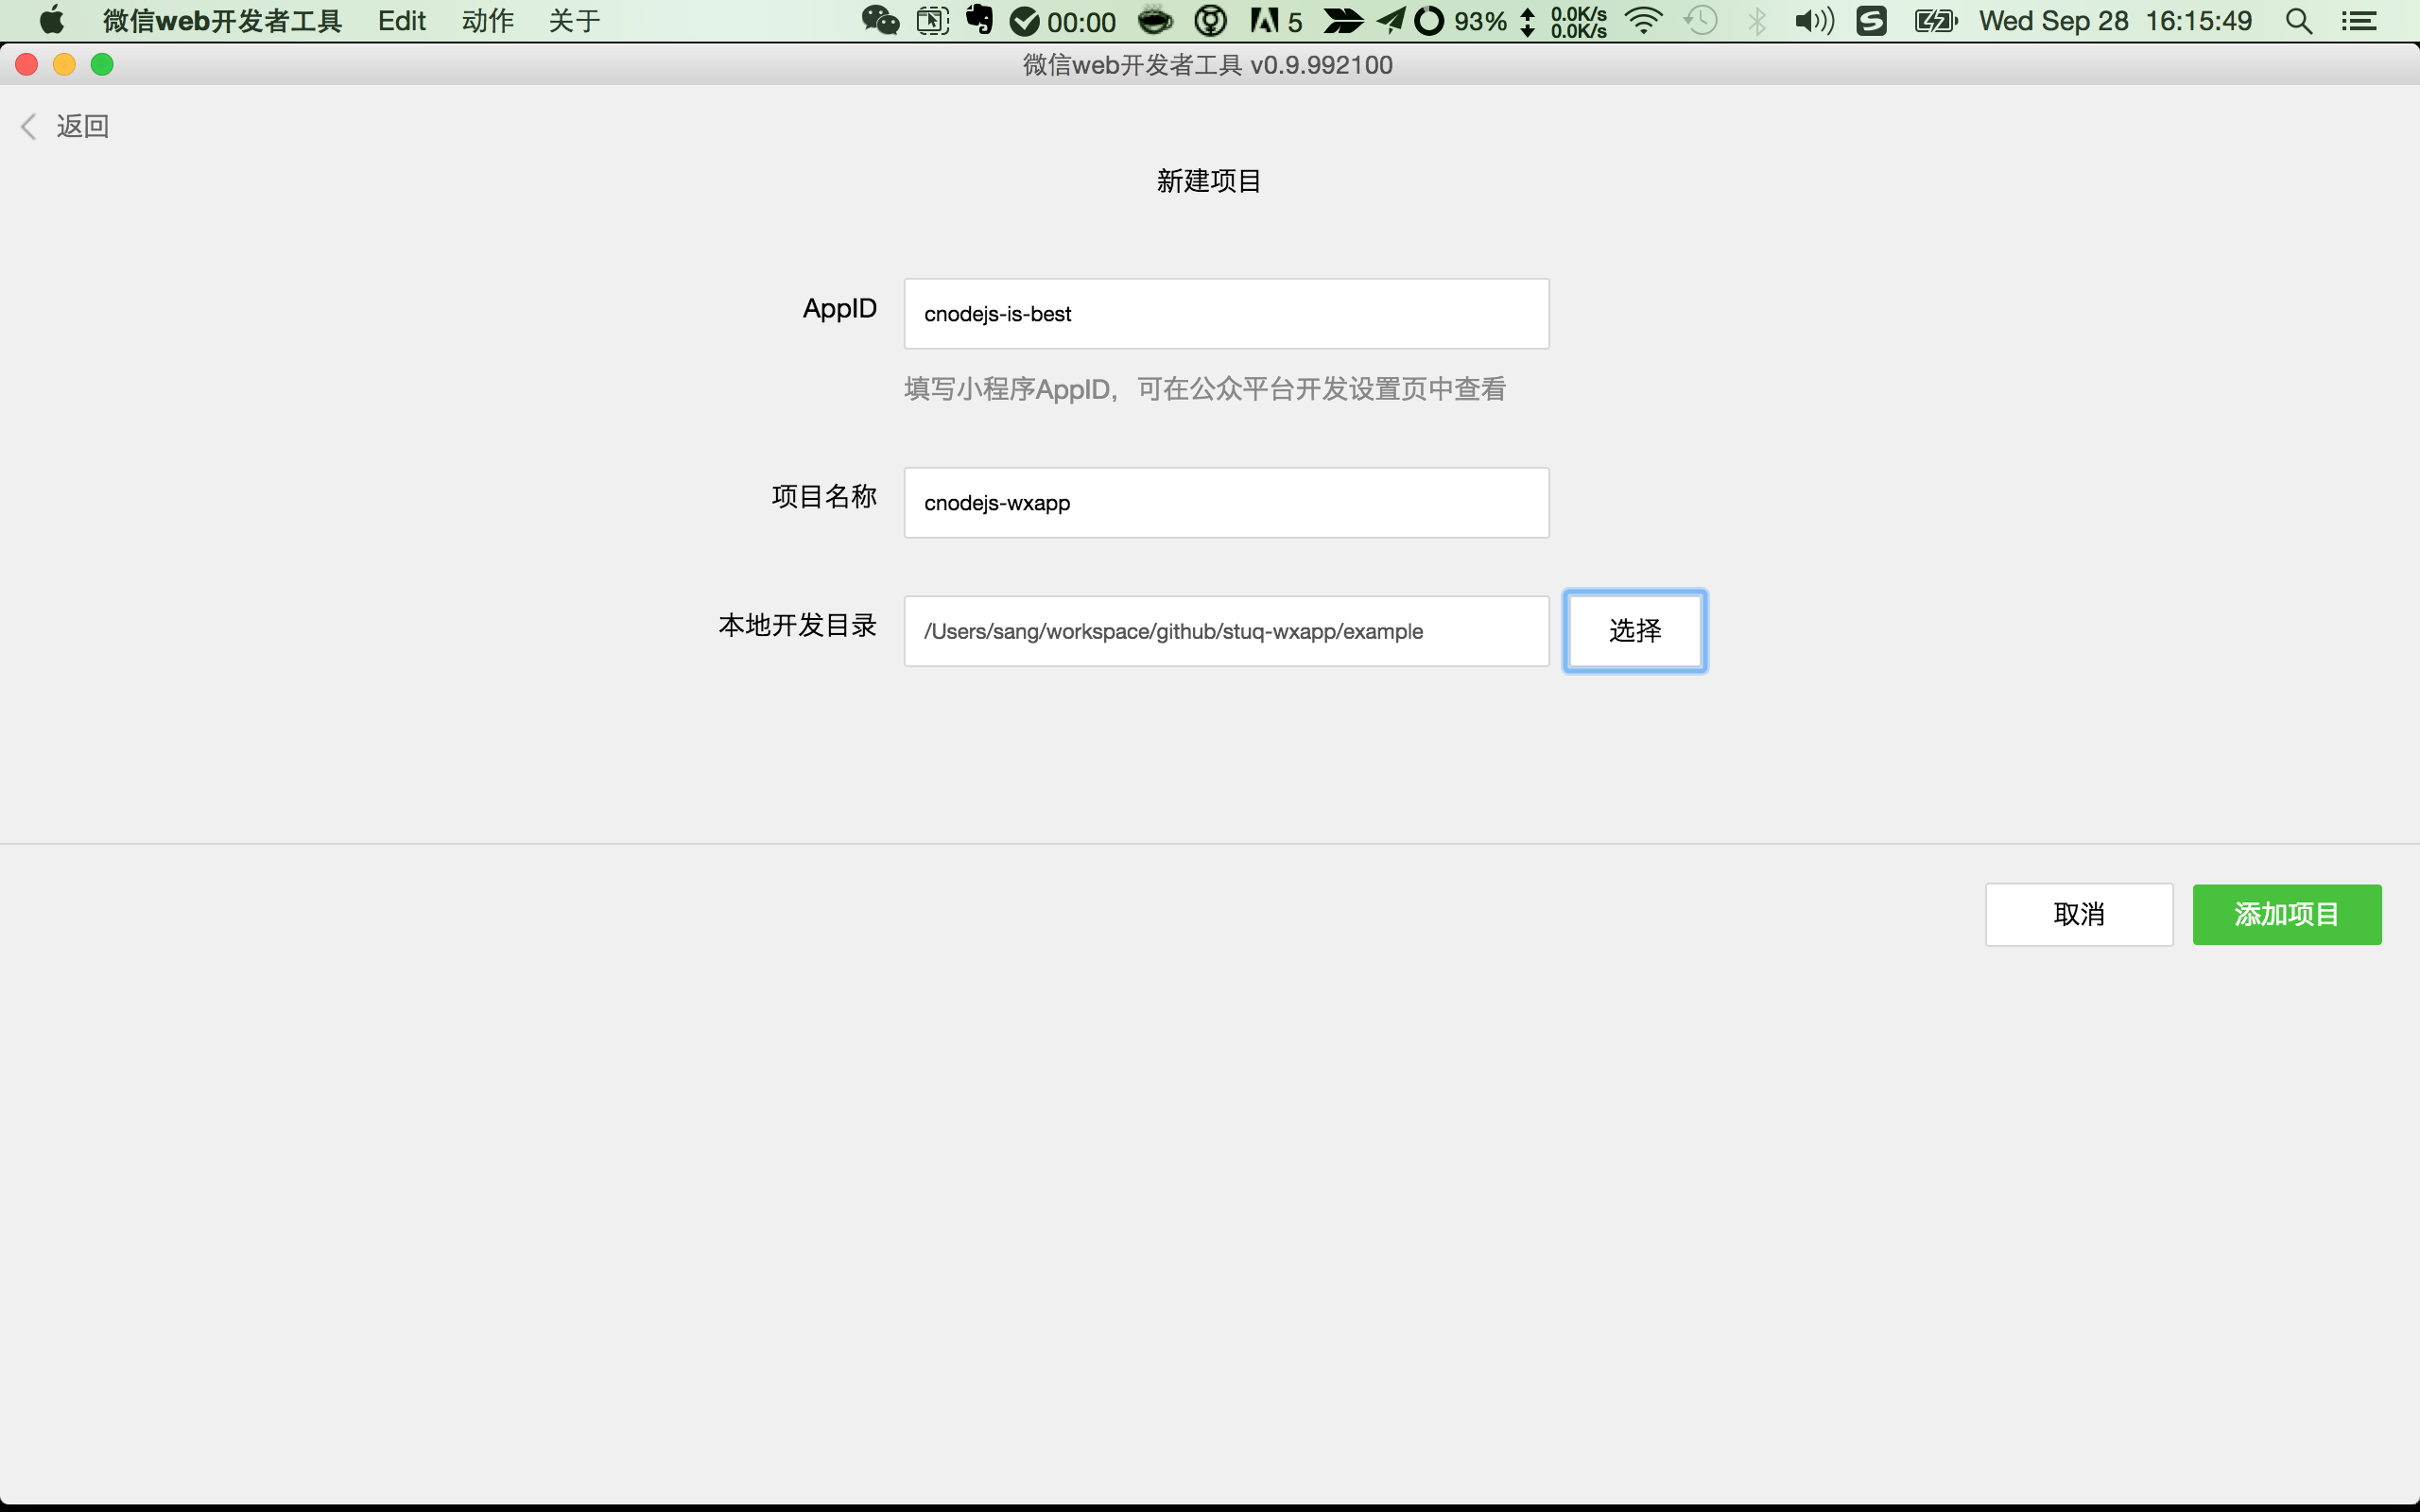Image resolution: width=2420 pixels, height=1512 pixels.
Task: Open Notification Center list icon
Action: click(2359, 21)
